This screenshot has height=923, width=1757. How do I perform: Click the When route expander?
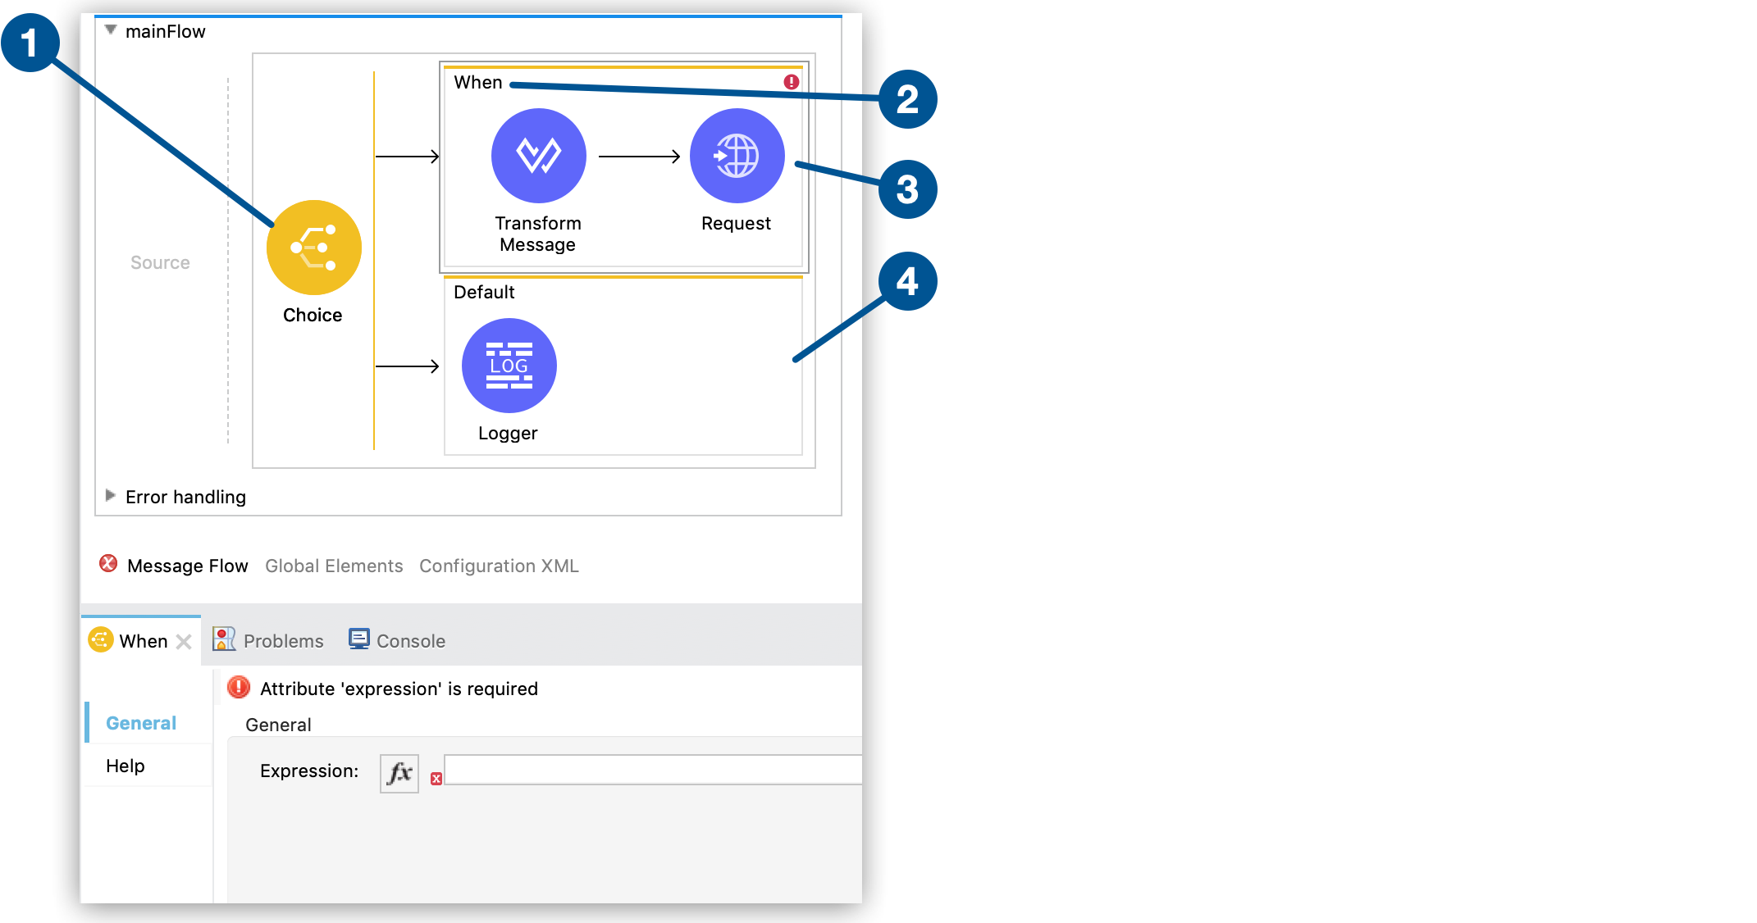(473, 83)
